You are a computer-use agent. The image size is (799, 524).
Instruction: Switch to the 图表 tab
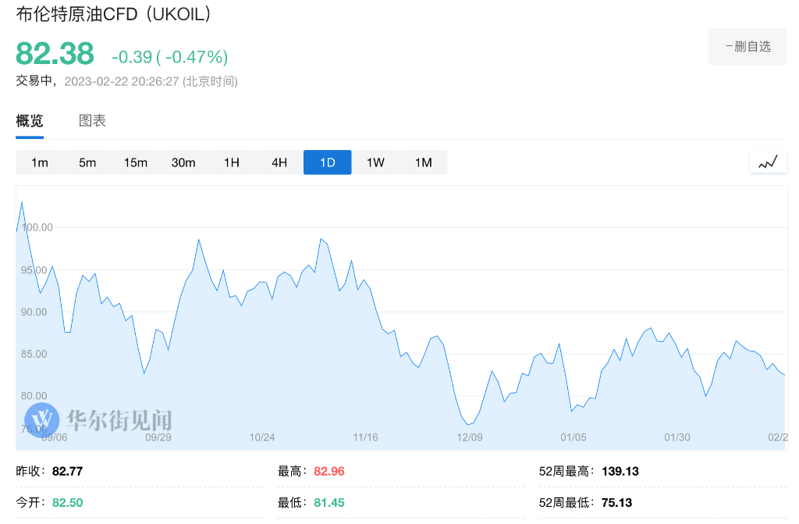pyautogui.click(x=93, y=121)
